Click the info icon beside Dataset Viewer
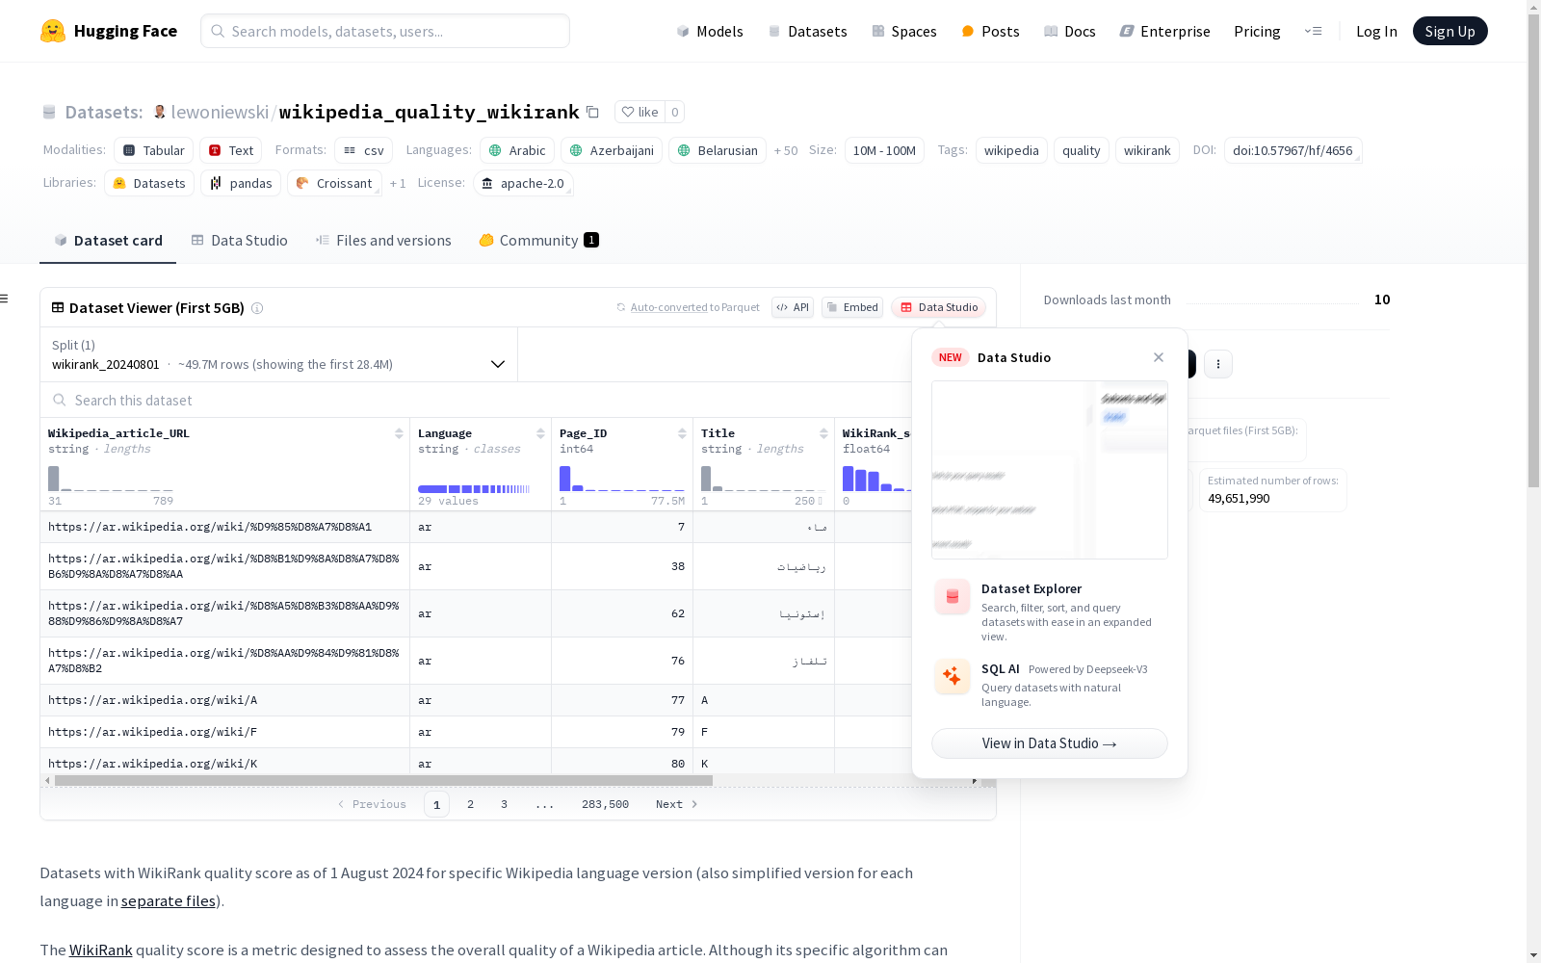 click(x=257, y=308)
